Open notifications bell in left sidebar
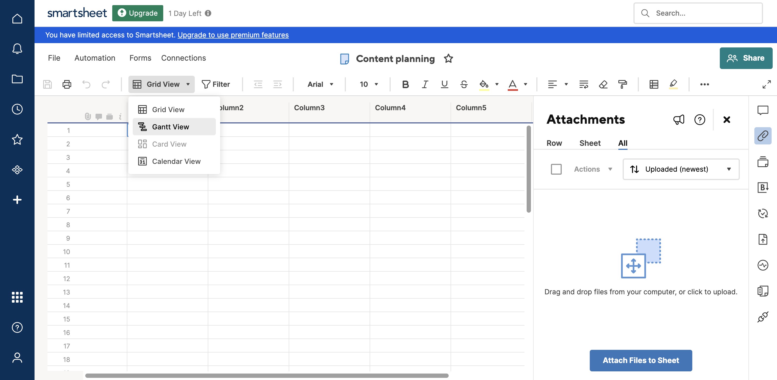 coord(17,49)
